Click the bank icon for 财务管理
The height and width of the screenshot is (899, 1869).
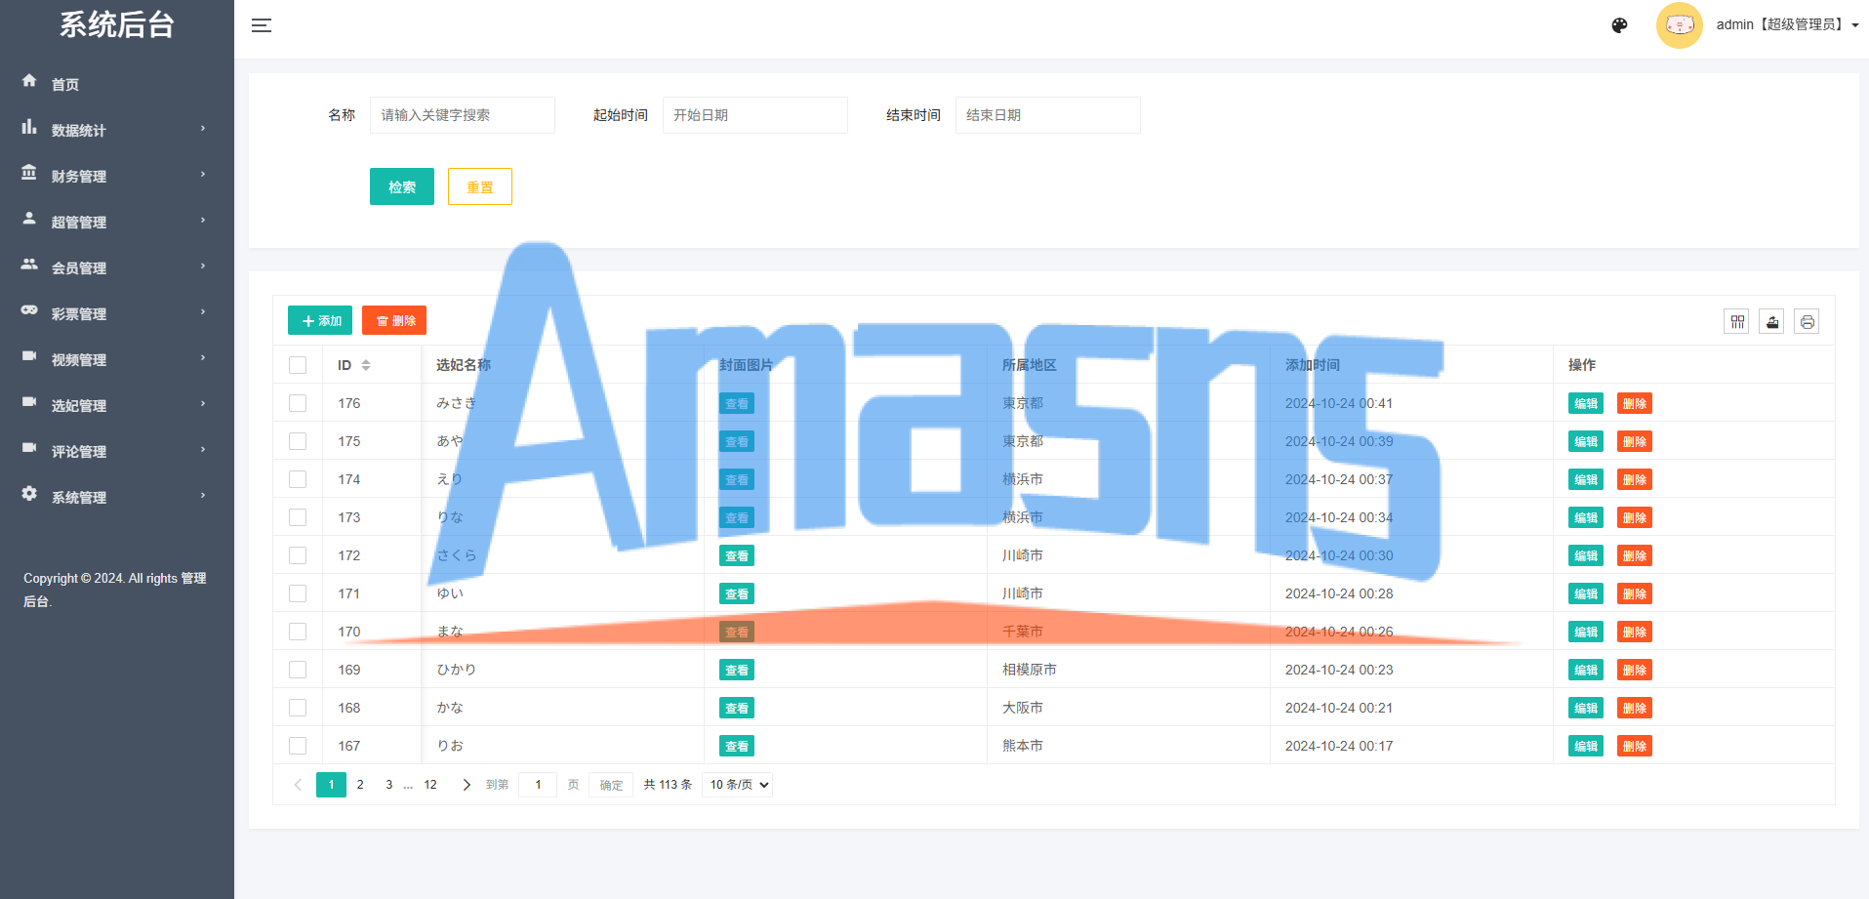pos(29,173)
